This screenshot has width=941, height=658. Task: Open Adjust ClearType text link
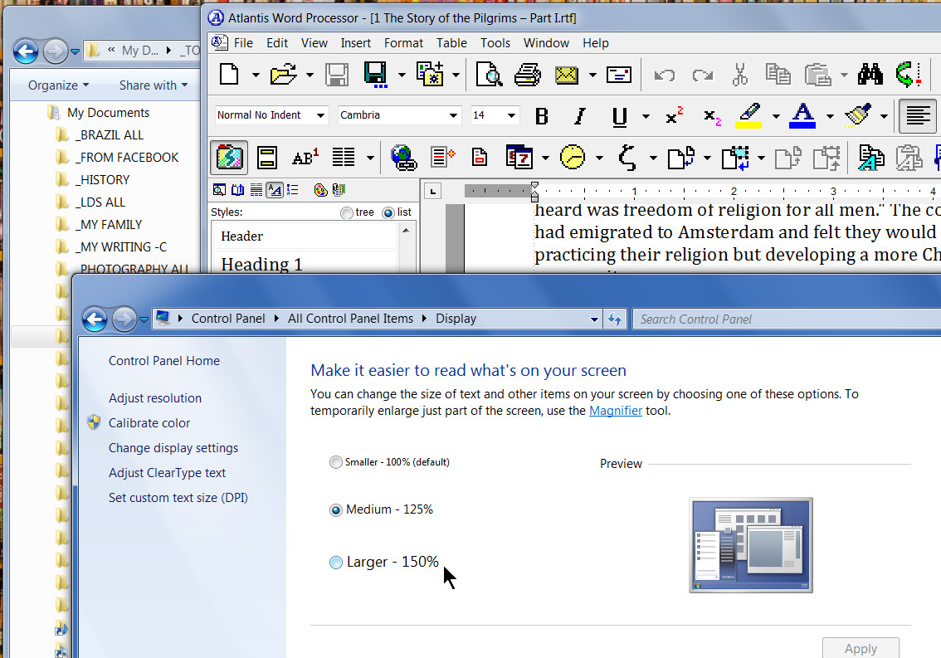coord(167,473)
